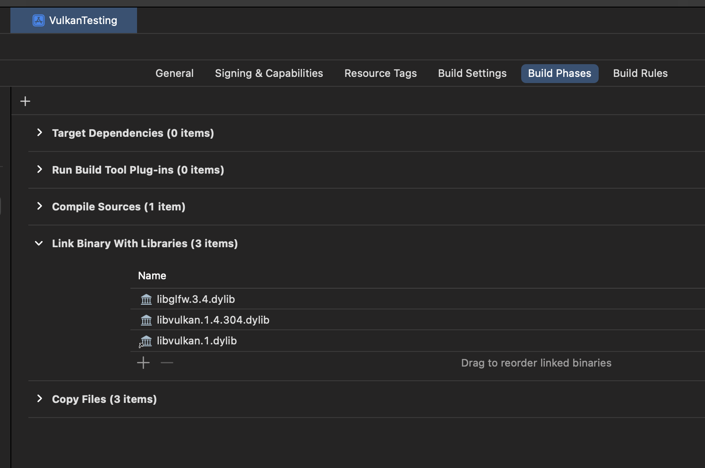Click the libvulkan.1.dylib alias library icon
Image resolution: width=705 pixels, height=468 pixels.
tap(146, 341)
